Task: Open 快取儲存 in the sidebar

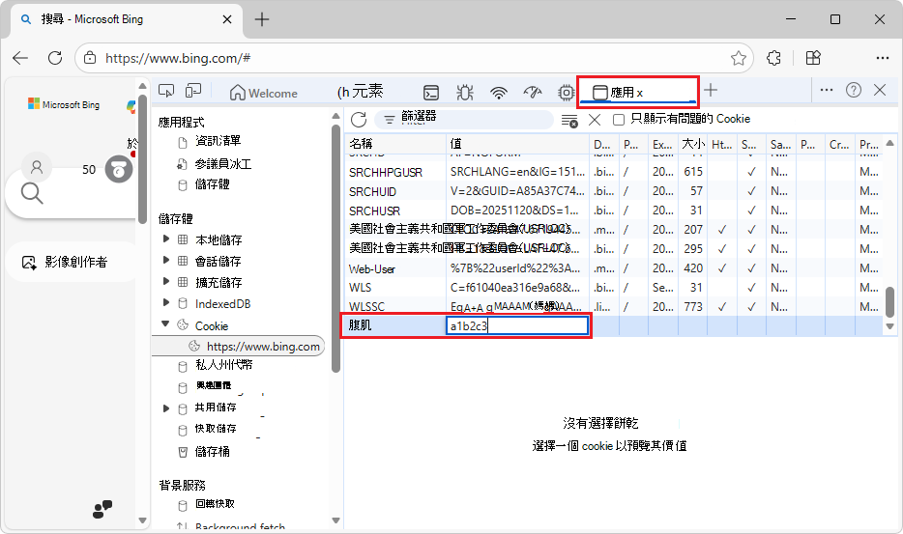Action: pos(216,429)
